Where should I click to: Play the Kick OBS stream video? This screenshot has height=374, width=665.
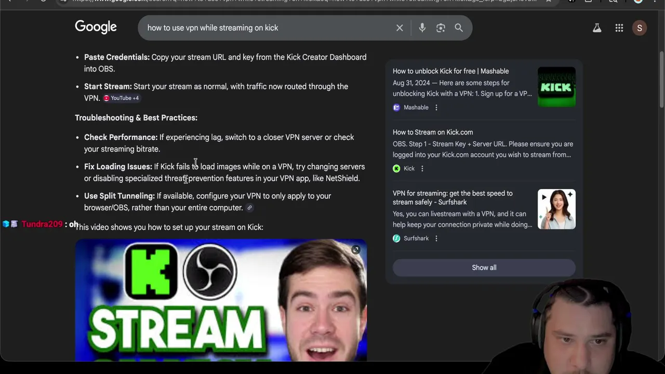pyautogui.click(x=221, y=300)
